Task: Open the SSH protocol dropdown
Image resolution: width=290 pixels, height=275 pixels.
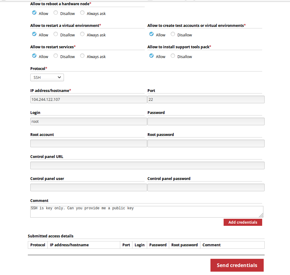Action: (47, 78)
